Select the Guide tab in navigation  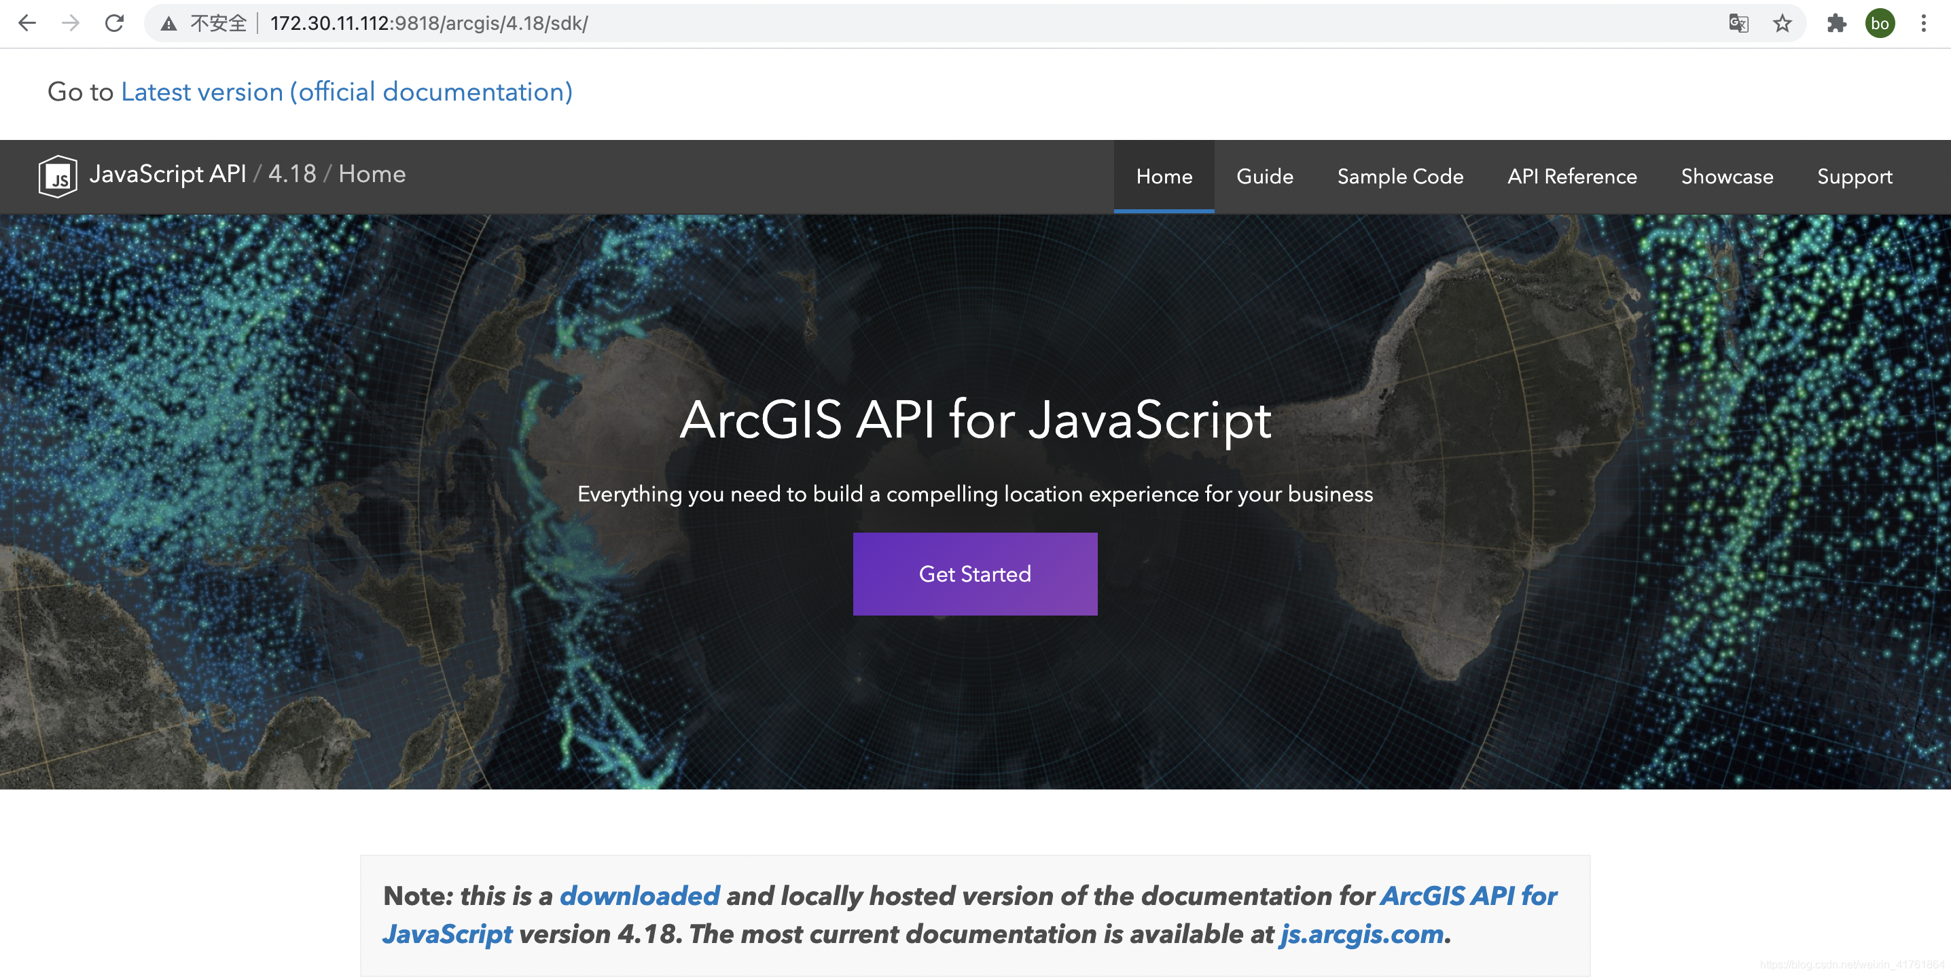[1264, 176]
